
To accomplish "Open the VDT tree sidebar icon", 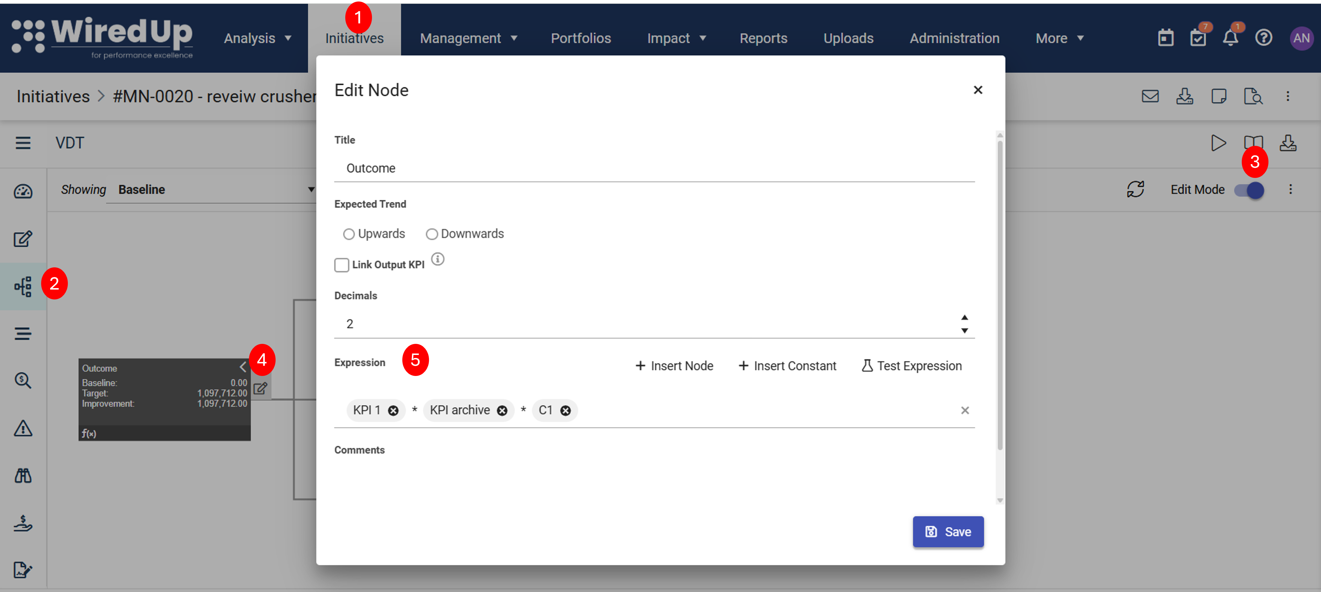I will tap(23, 287).
